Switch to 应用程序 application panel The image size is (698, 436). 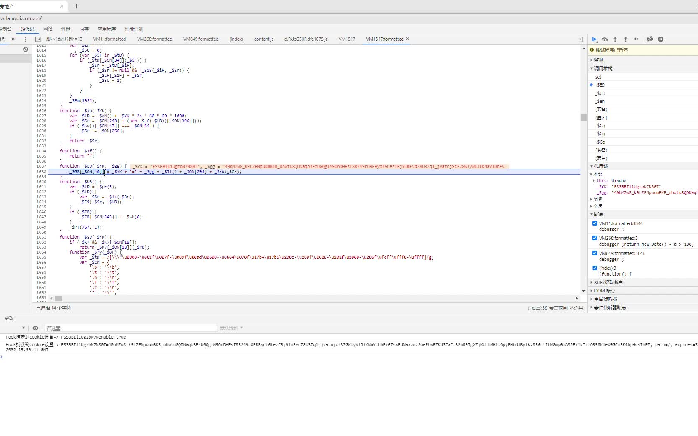click(107, 29)
